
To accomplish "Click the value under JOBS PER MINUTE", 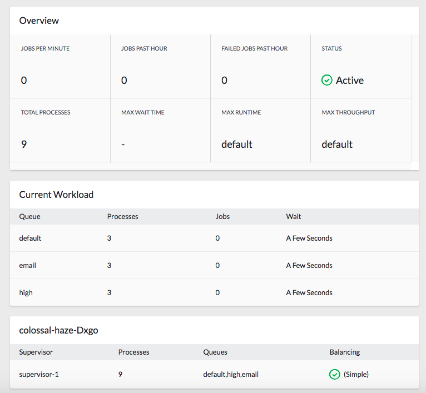I will pos(24,81).
